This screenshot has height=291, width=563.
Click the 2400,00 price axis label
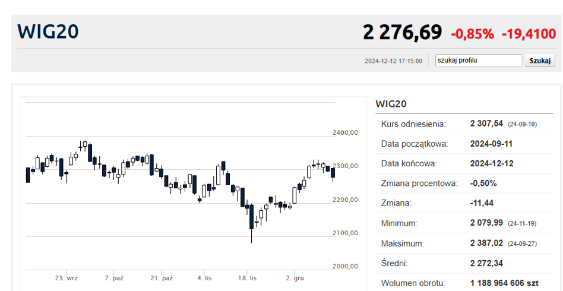pos(345,133)
